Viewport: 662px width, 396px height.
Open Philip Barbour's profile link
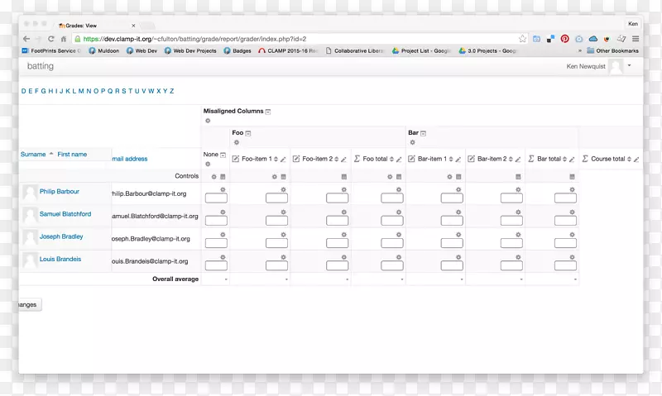(x=60, y=192)
